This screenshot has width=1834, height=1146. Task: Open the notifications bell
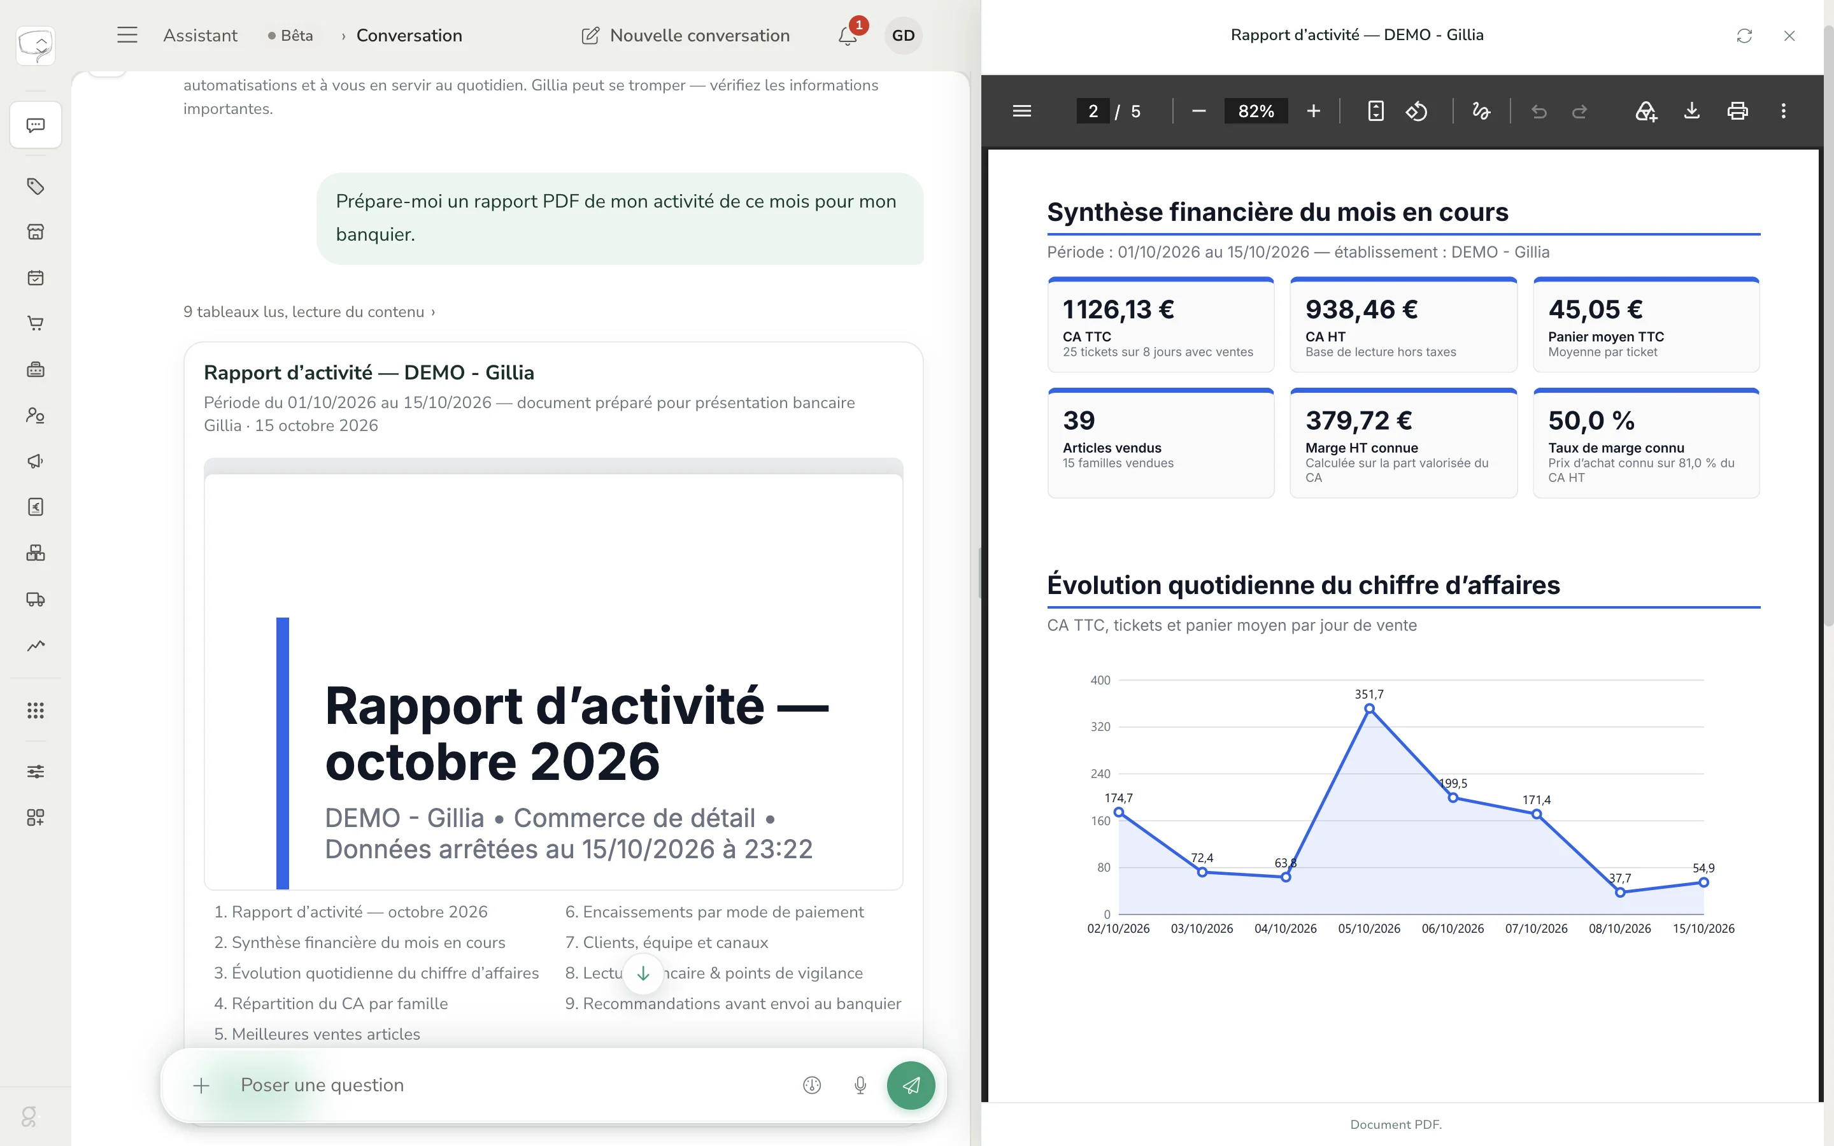848,36
